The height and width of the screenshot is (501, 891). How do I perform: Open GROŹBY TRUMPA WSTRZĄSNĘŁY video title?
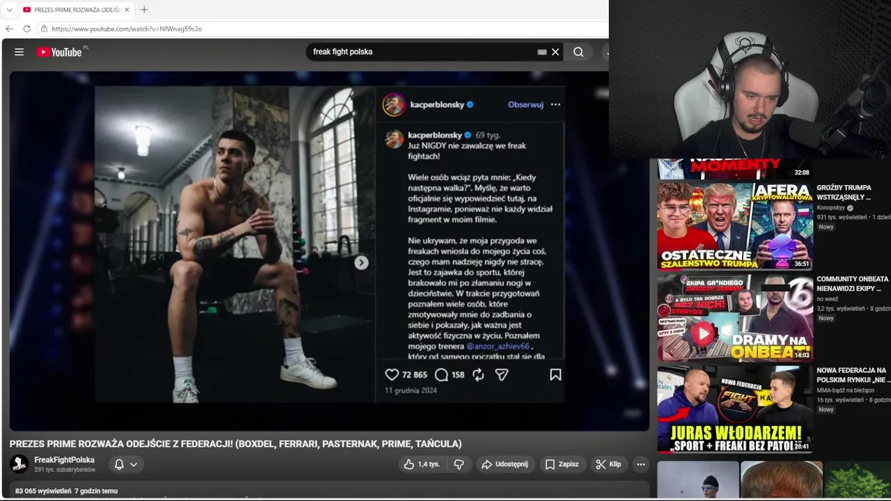tap(844, 193)
